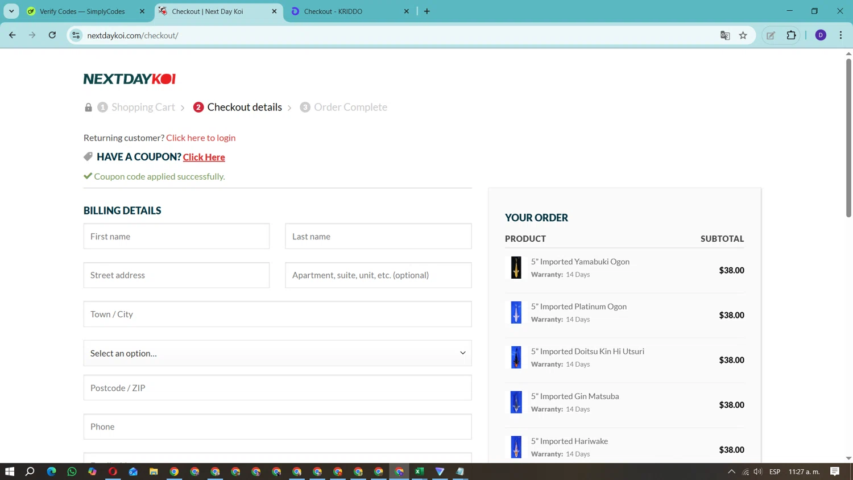The width and height of the screenshot is (853, 480).
Task: Focus the Last name field
Action: point(378,236)
